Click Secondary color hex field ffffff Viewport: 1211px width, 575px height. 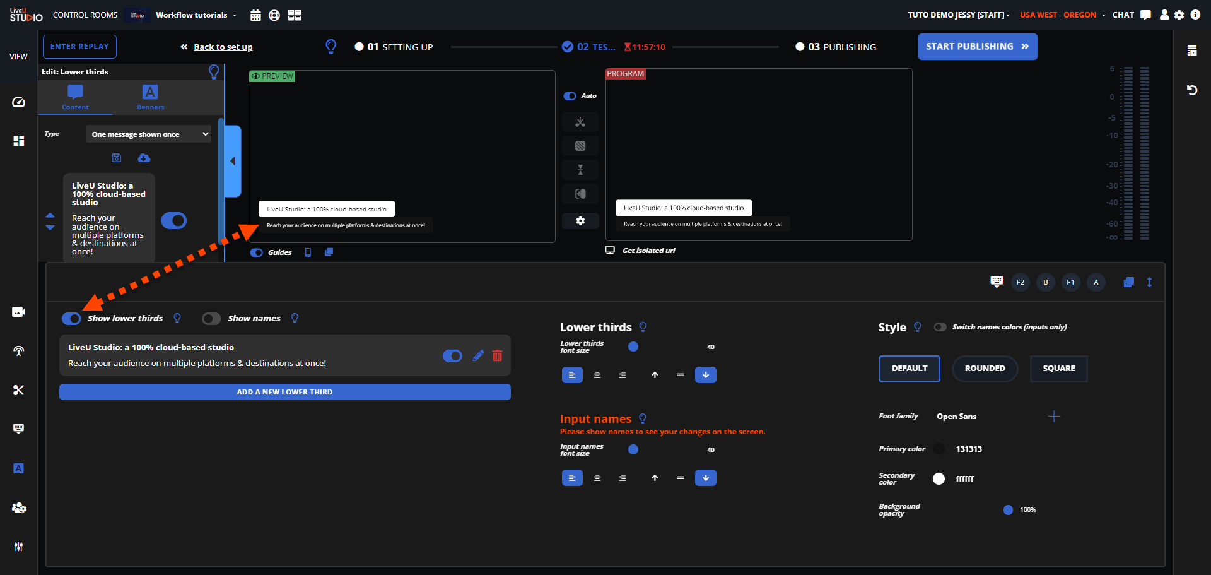point(965,479)
